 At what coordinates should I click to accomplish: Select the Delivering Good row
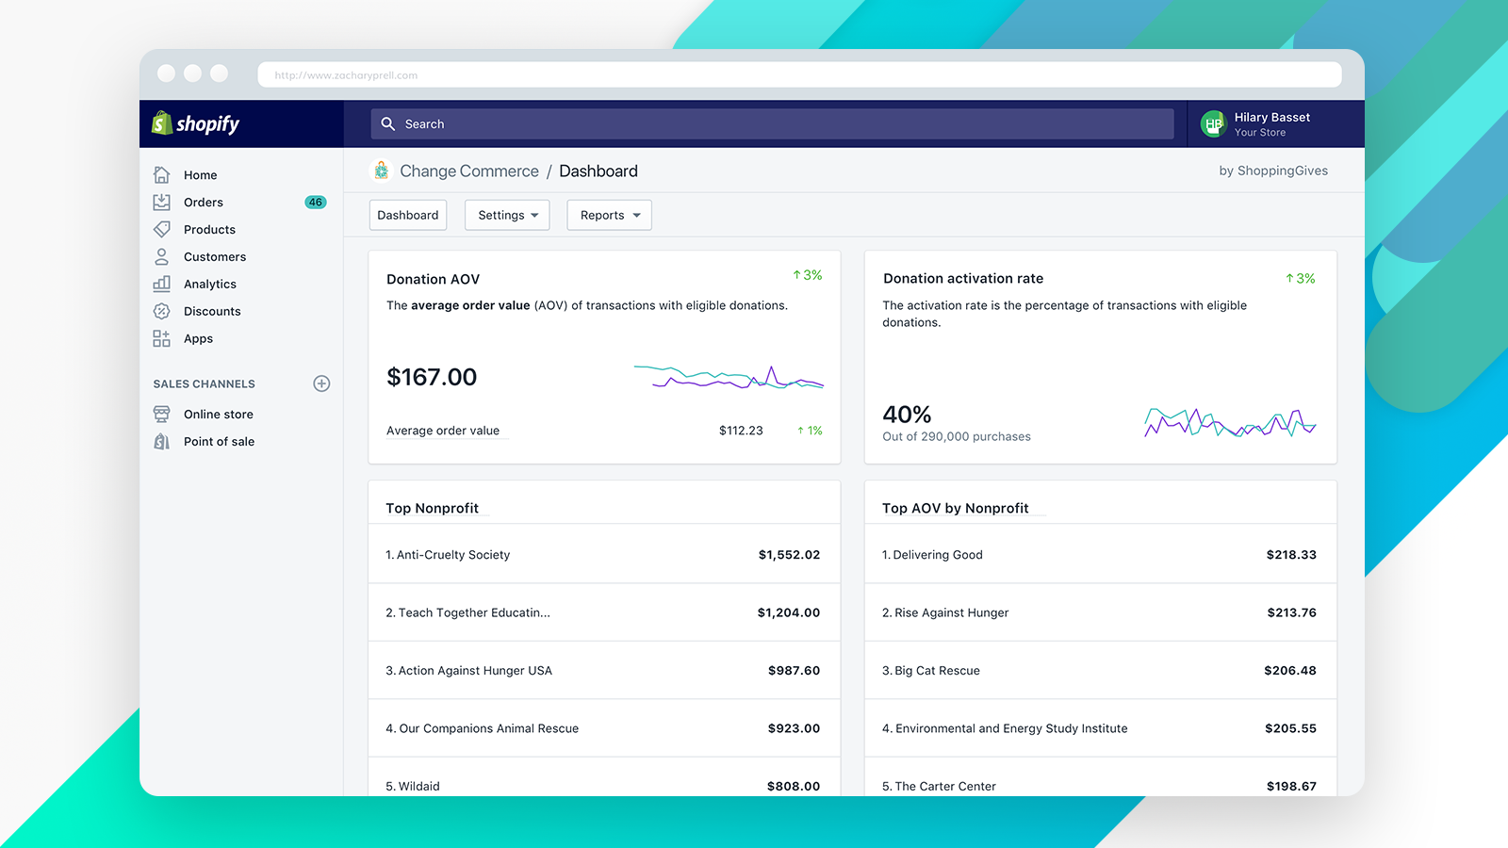coord(1101,555)
